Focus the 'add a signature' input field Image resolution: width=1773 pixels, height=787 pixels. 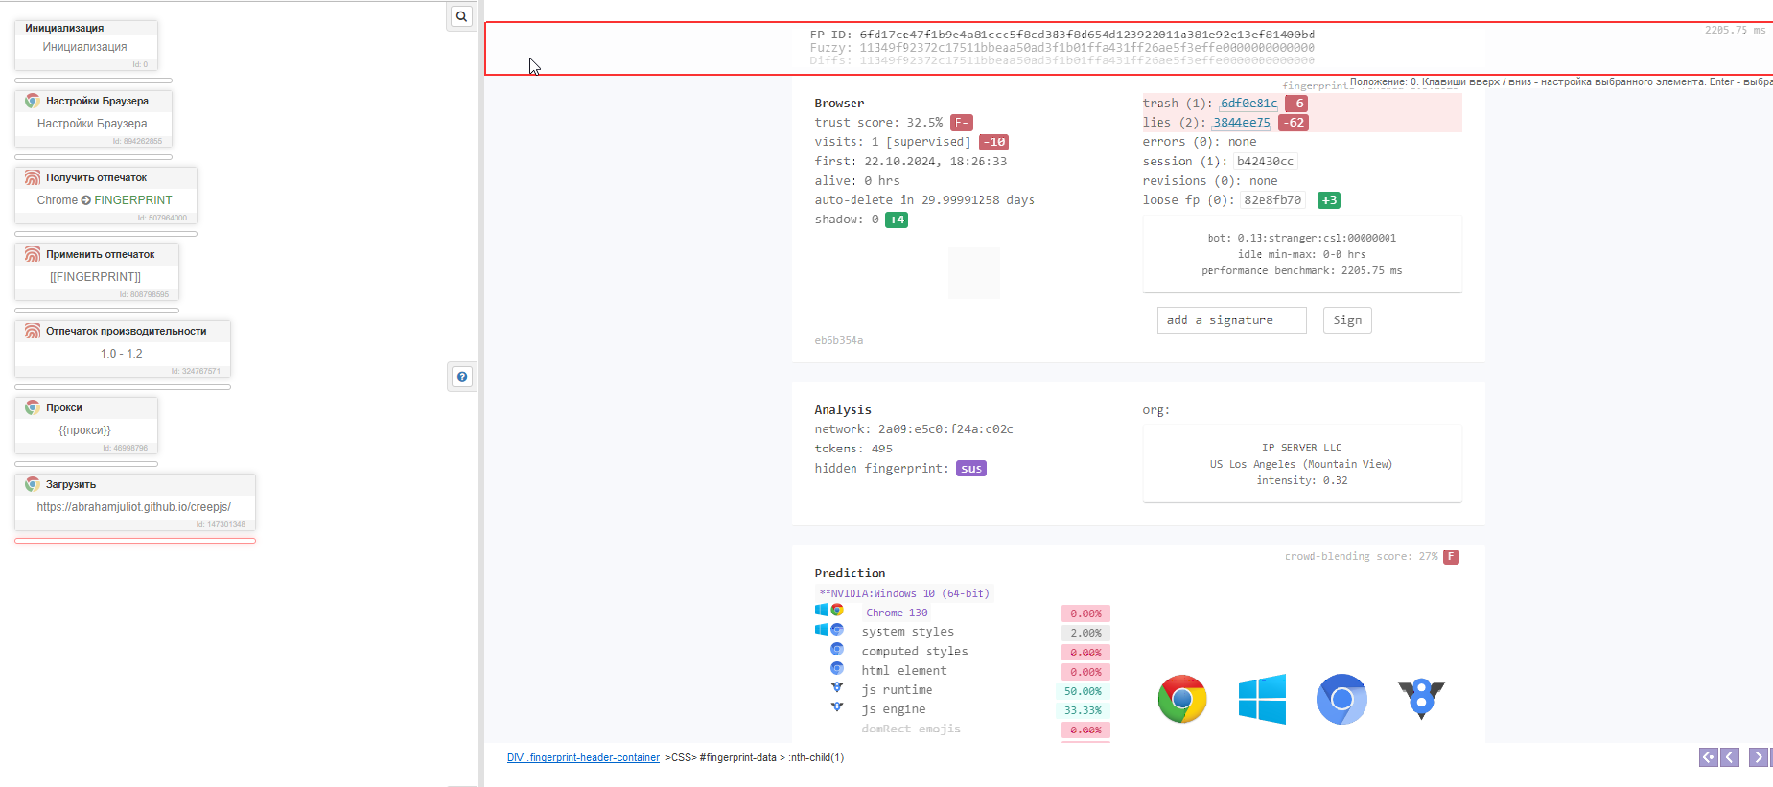[1231, 320]
